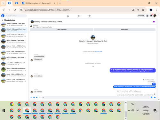Open the Kevin conversation dated 4d

click(14, 58)
